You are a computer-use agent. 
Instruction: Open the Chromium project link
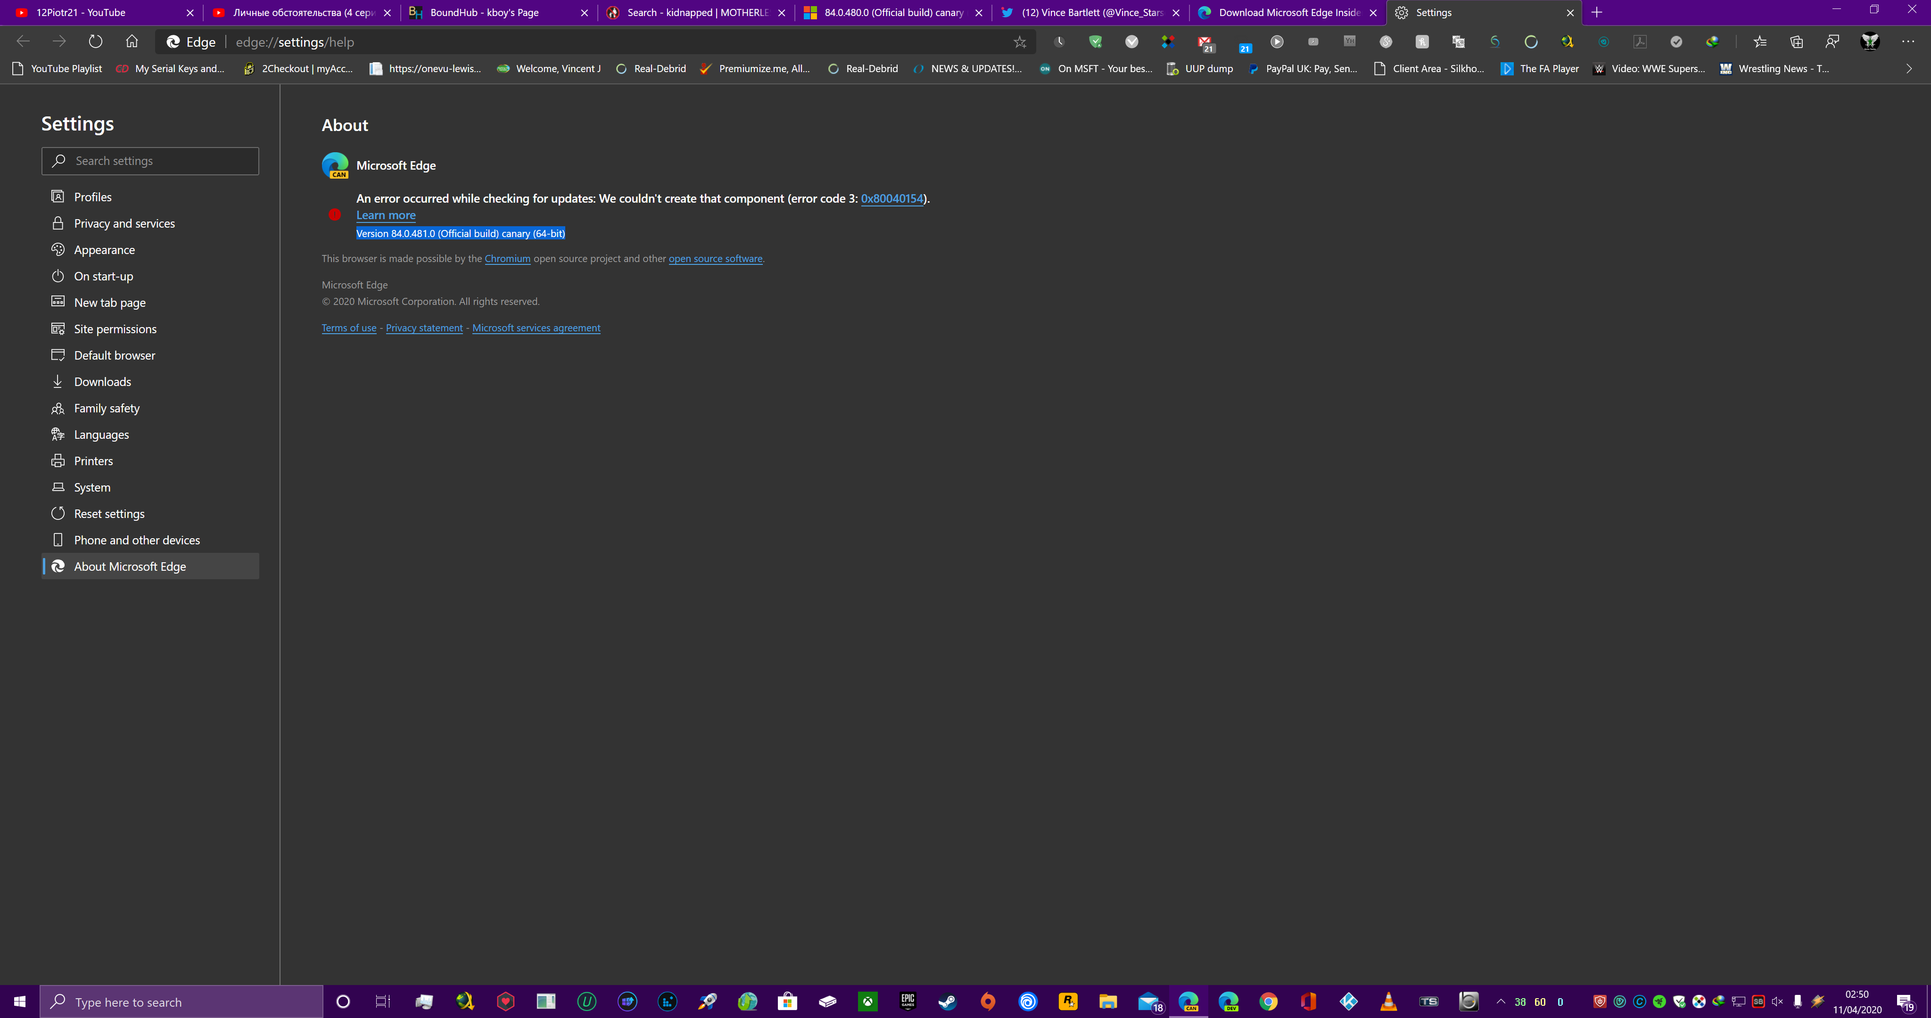(x=507, y=259)
